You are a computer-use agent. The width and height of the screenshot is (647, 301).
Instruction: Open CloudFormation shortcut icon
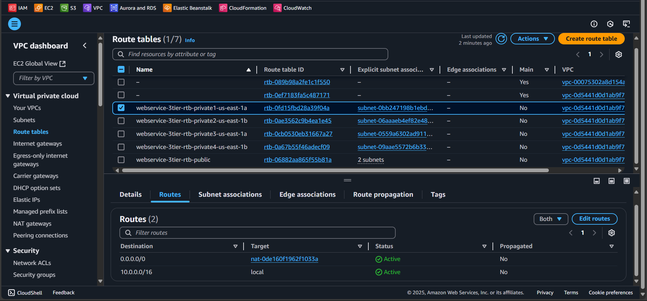click(223, 8)
